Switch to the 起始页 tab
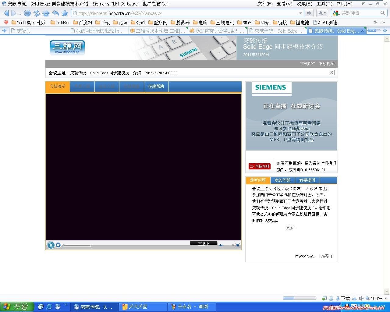The width and height of the screenshot is (390, 312). pyautogui.click(x=39, y=31)
